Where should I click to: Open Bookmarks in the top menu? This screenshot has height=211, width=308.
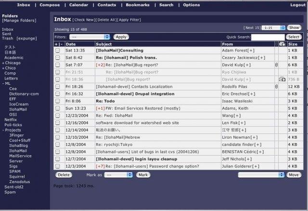[x=138, y=5]
